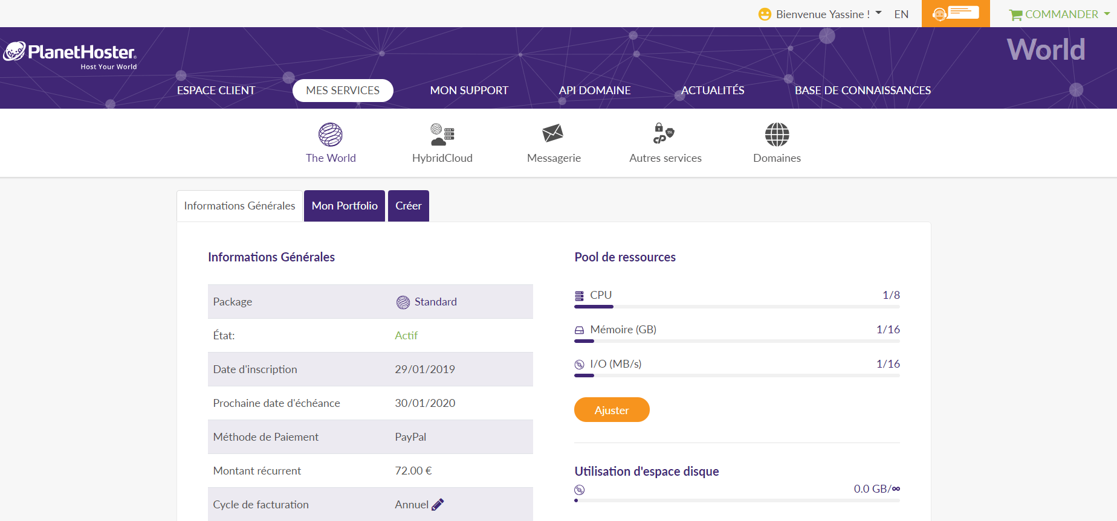
Task: Open BASE DE CONNAISSANCES link
Action: coord(863,91)
